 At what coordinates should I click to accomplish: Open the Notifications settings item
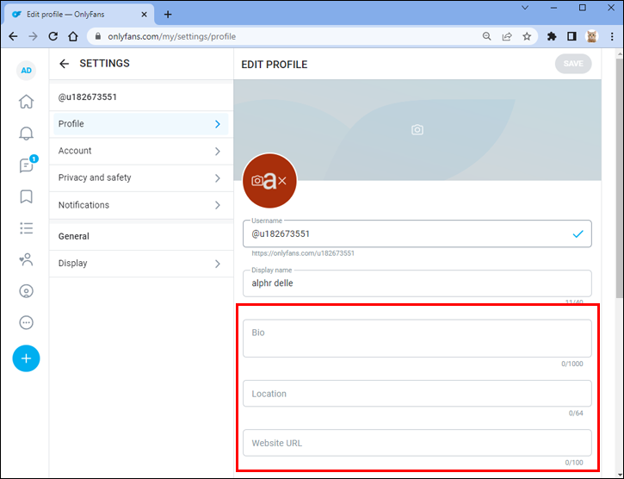[141, 205]
